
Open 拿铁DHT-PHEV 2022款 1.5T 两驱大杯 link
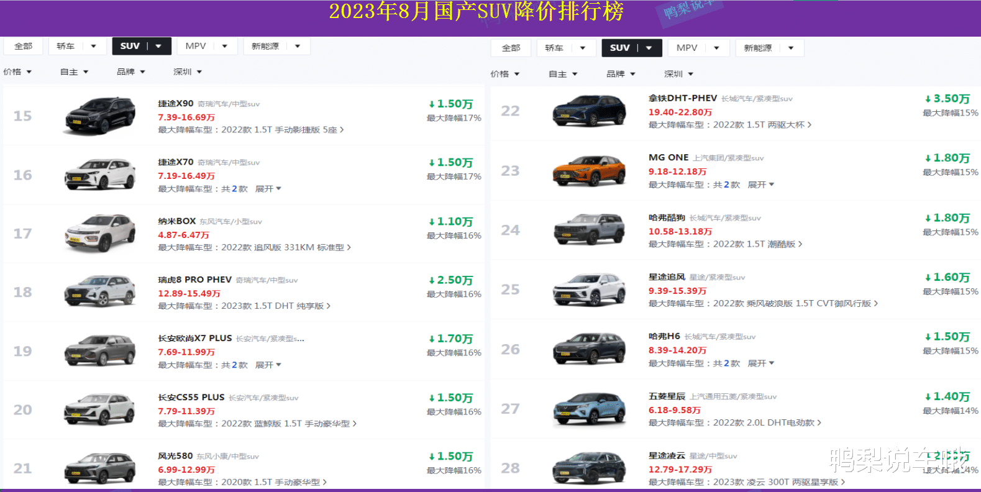coord(729,125)
